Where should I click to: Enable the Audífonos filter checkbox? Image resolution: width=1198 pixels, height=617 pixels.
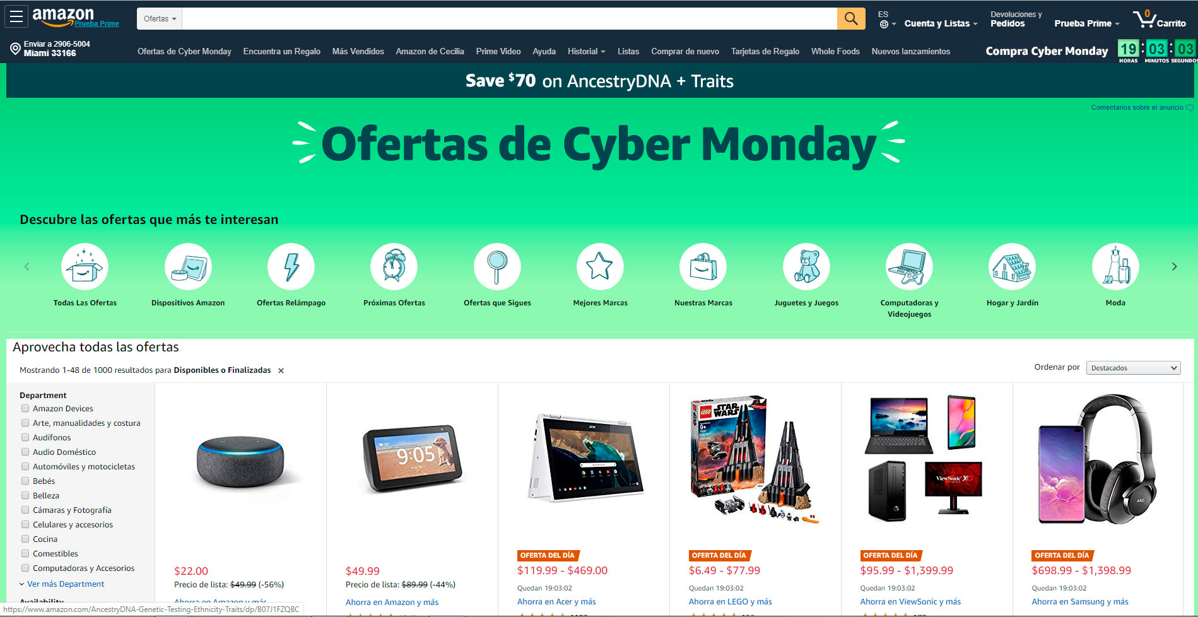25,437
